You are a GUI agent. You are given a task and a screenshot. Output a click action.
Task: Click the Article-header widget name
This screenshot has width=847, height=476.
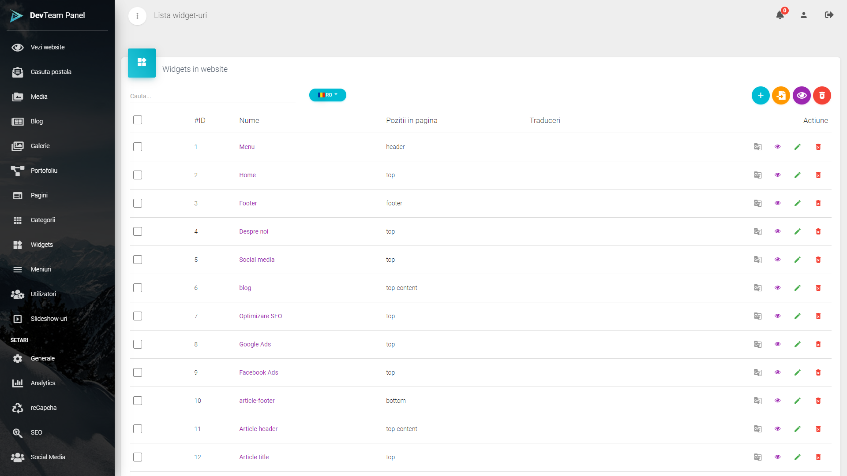[x=258, y=429]
